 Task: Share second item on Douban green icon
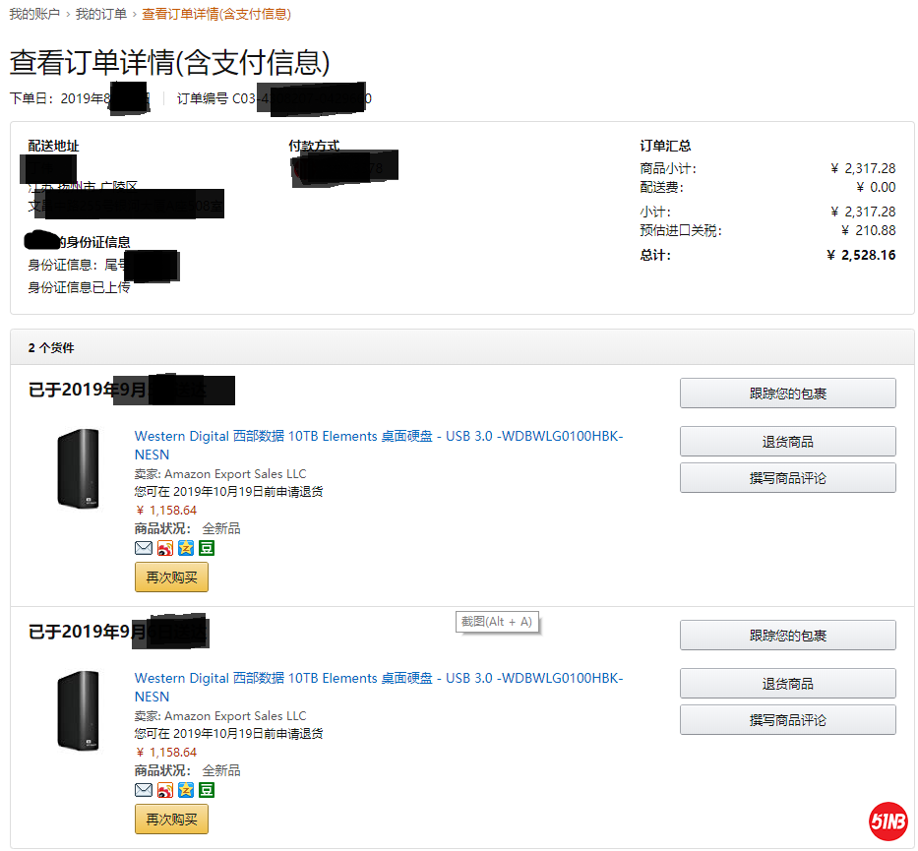pyautogui.click(x=207, y=790)
